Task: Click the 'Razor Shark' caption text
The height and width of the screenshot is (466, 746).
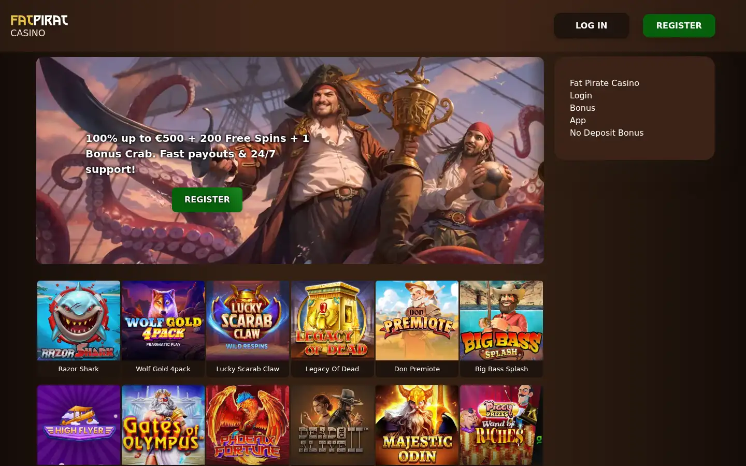Action: (x=79, y=369)
